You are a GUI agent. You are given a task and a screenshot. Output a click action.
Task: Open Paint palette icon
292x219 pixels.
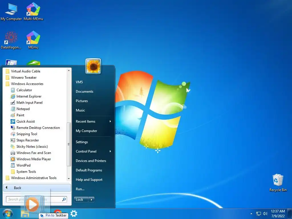pyautogui.click(x=13, y=115)
